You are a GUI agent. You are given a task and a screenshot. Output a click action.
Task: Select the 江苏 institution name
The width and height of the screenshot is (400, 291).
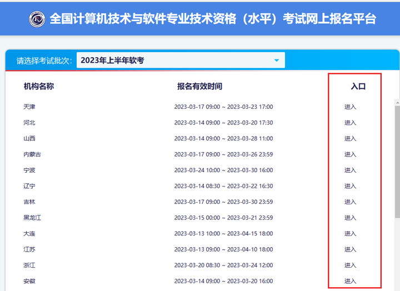pos(29,249)
